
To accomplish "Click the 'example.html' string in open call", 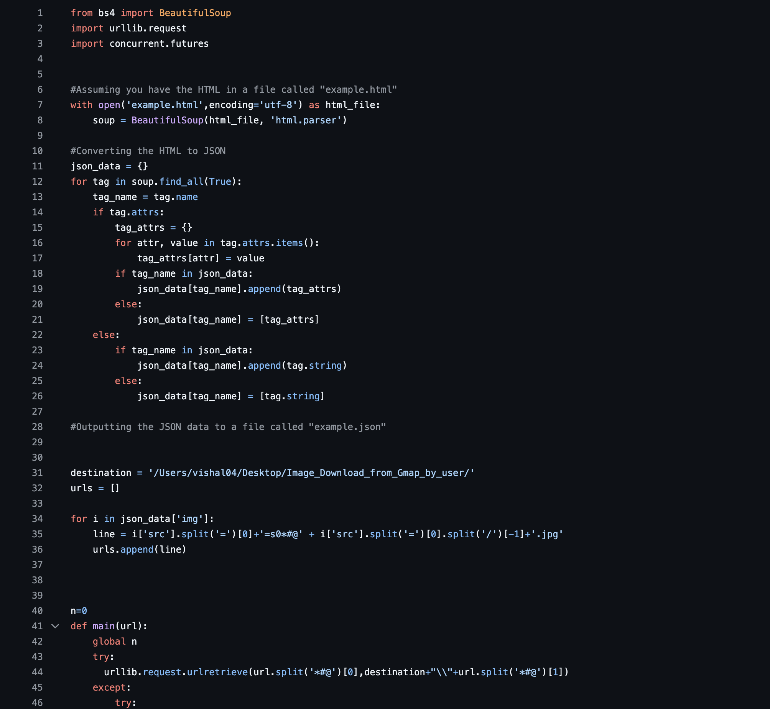I will pyautogui.click(x=165, y=105).
